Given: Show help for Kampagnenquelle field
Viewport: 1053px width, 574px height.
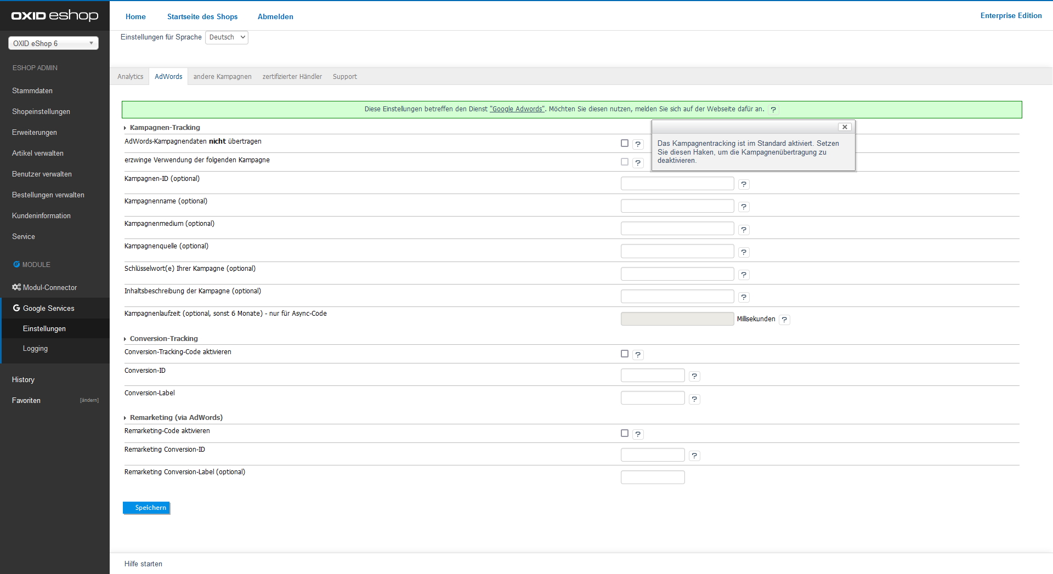Looking at the screenshot, I should [744, 252].
